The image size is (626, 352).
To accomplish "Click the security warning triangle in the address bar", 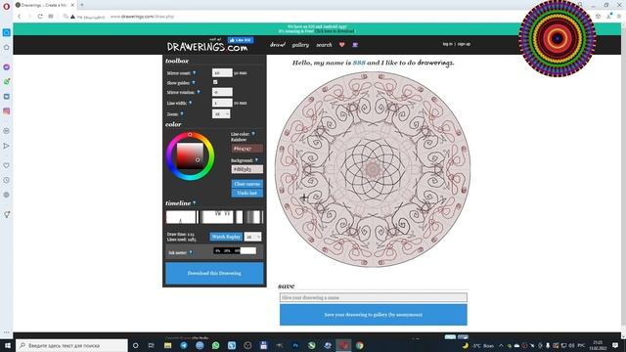I will 72,17.
